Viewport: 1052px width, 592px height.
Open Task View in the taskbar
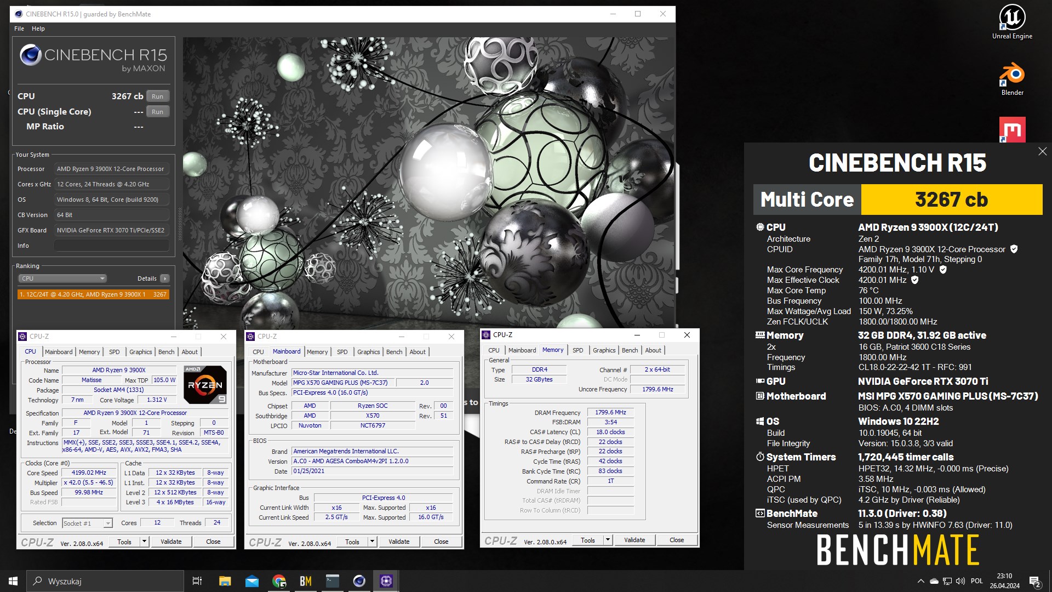click(x=197, y=581)
